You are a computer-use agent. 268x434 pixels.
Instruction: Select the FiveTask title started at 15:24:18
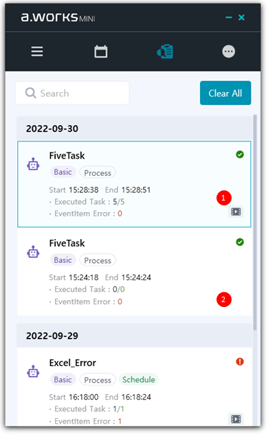click(x=67, y=243)
